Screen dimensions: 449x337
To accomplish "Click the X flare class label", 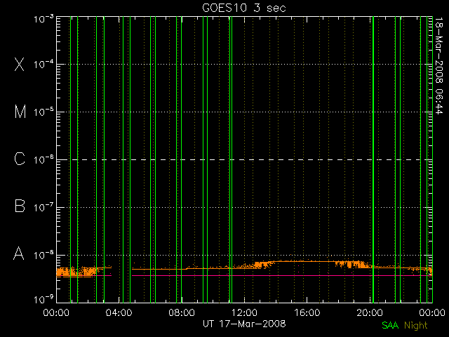I will coord(20,64).
